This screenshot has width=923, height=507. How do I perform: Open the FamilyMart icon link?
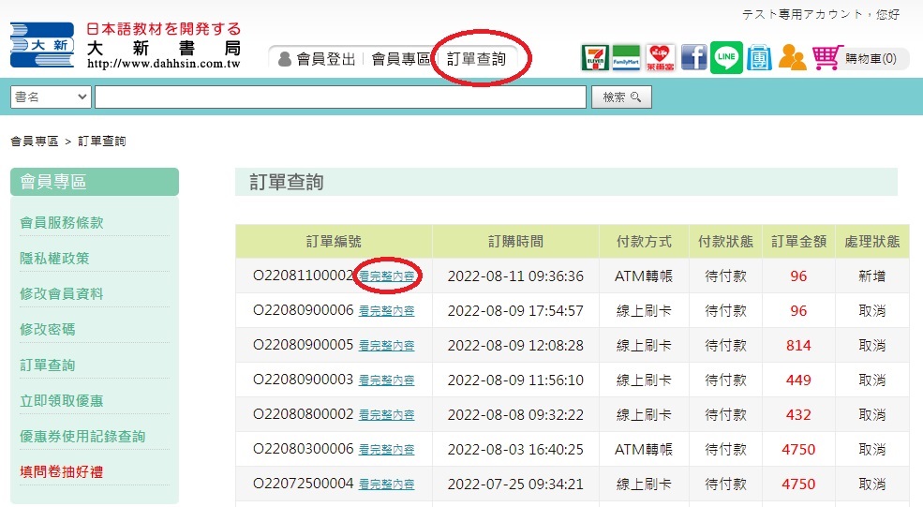[x=626, y=58]
